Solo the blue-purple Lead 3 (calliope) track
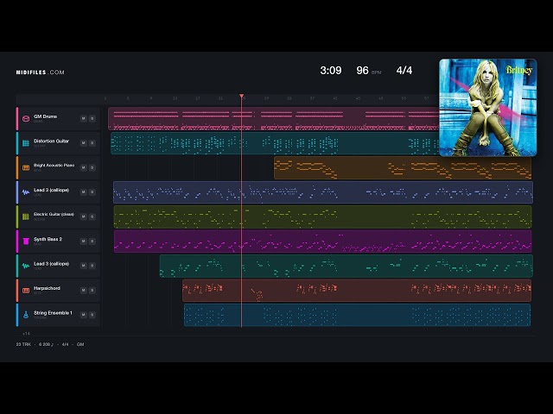 coord(92,192)
